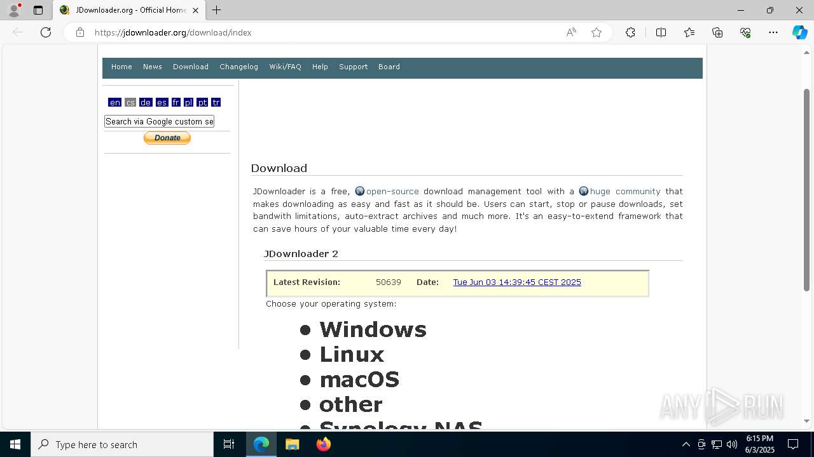Toggle split screen view icon
The width and height of the screenshot is (814, 457).
pyautogui.click(x=661, y=32)
